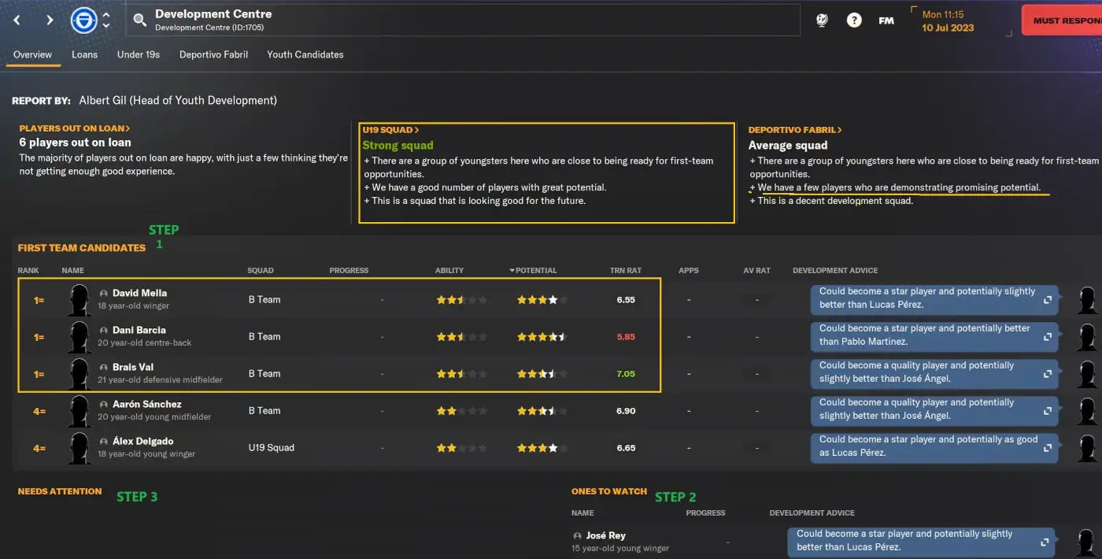Sort candidates by Trn Rat column

626,270
